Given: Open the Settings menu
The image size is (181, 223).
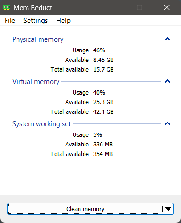Looking at the screenshot, I should tap(35, 21).
